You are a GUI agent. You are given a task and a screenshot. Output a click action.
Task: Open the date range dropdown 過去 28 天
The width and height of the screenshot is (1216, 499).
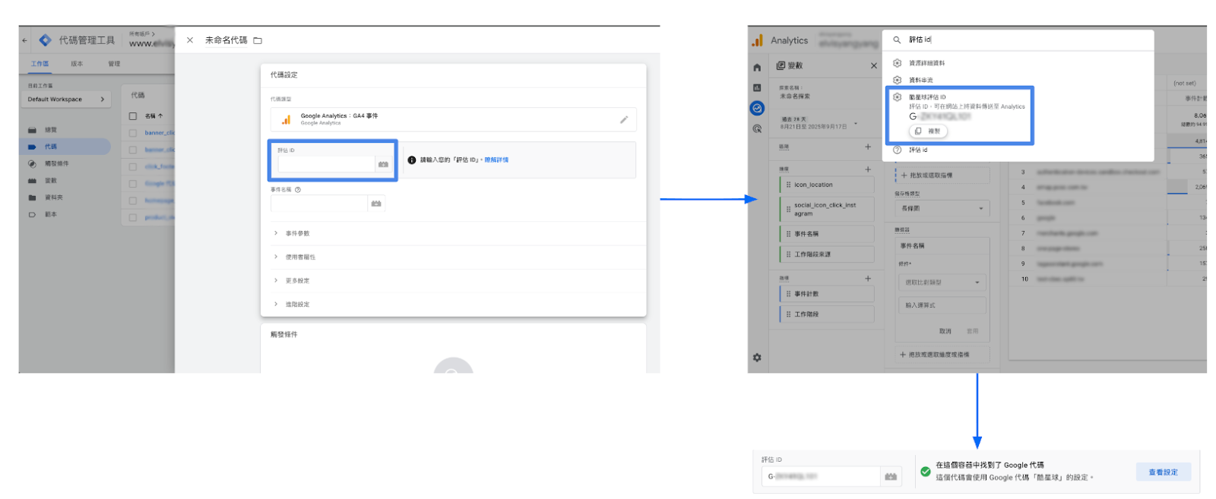[819, 123]
